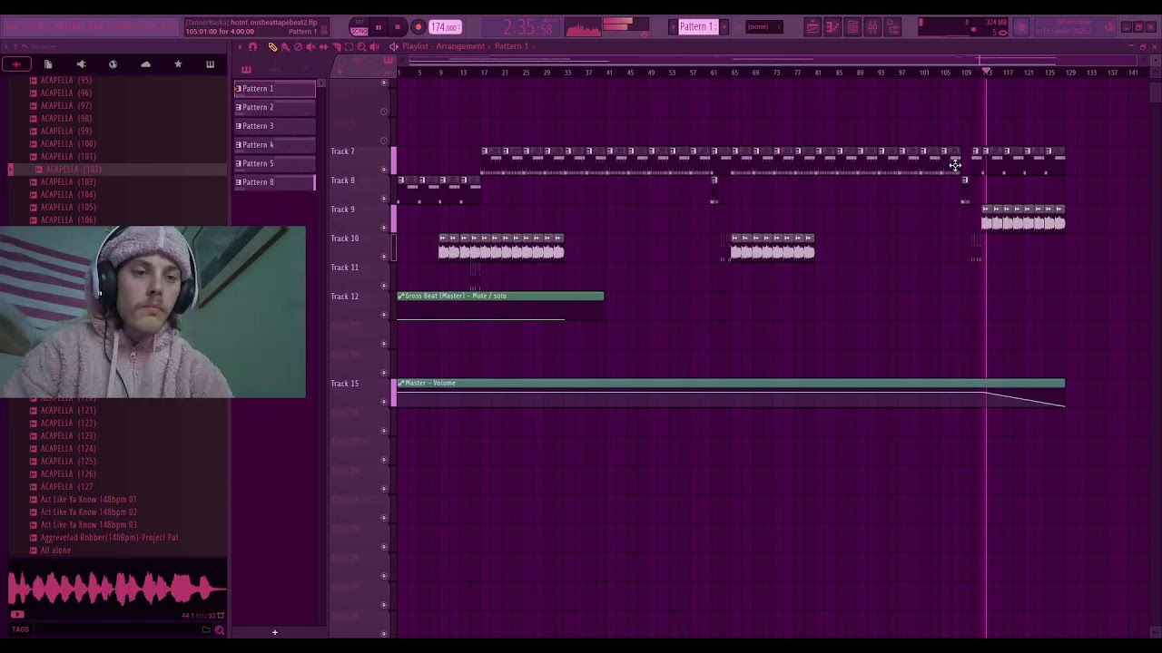
Task: Mute Track 7 with its green dot
Action: [384, 170]
